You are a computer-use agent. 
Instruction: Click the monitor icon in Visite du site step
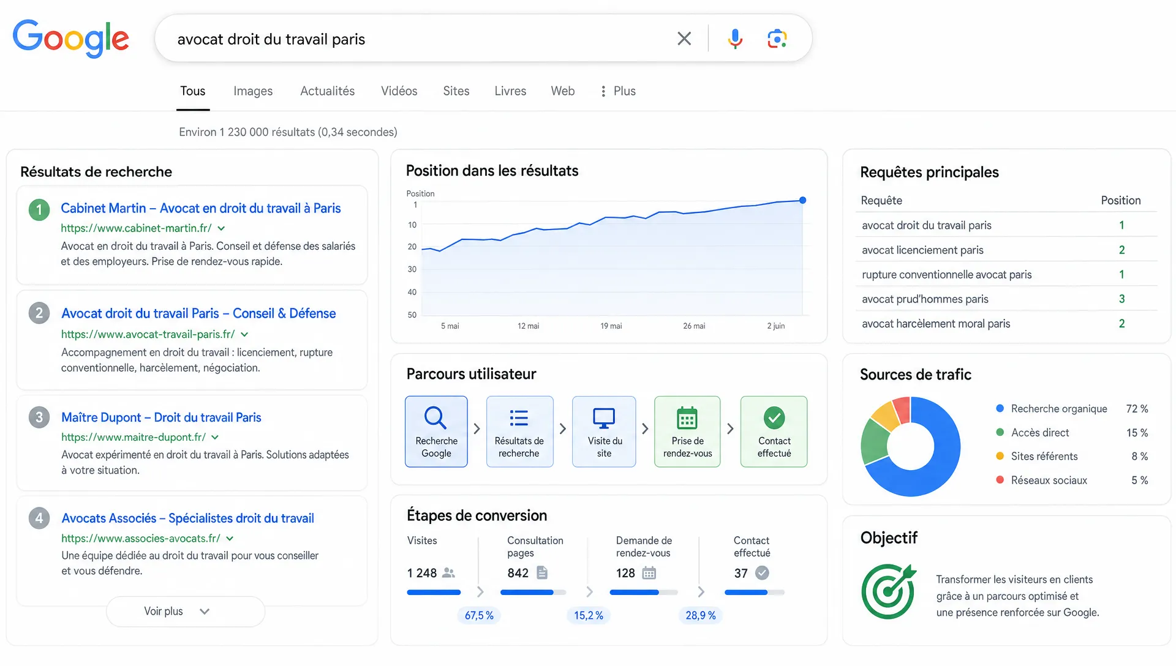[x=604, y=418]
